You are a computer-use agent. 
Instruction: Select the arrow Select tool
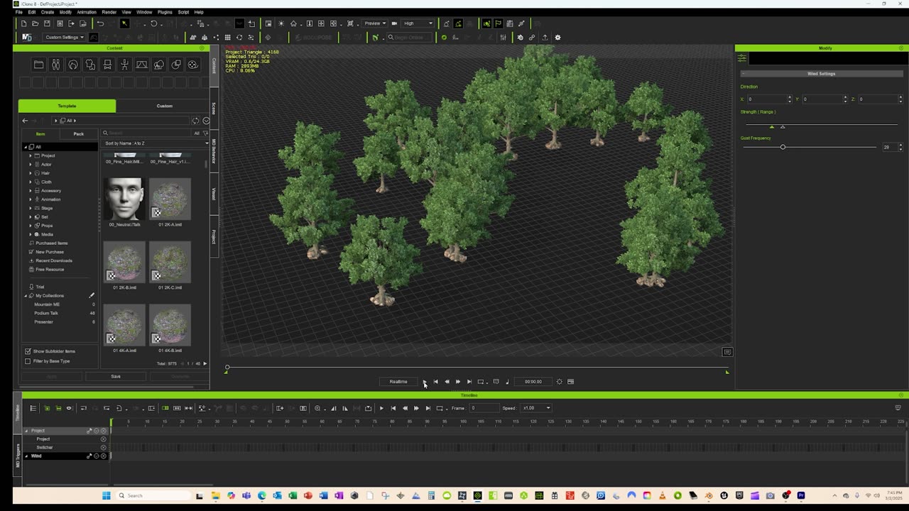124,23
